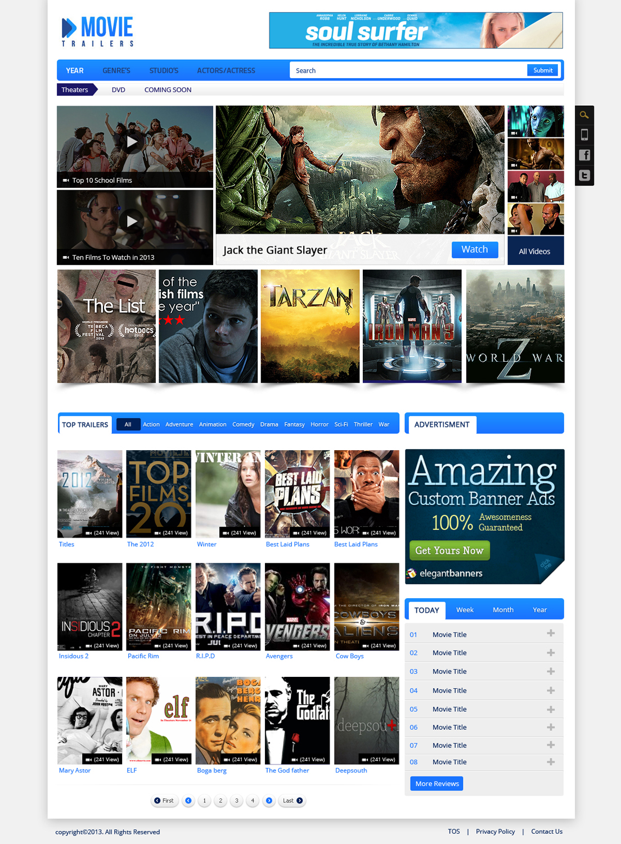
Task: Click Get Yours Now in the ad
Action: pyautogui.click(x=449, y=550)
